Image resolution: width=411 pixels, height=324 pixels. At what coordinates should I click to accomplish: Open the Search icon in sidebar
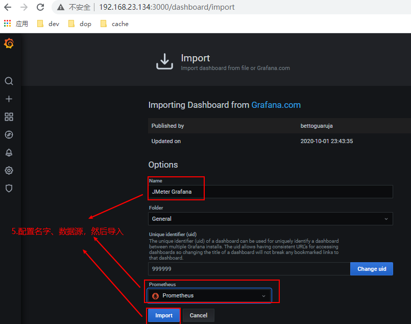(9, 81)
